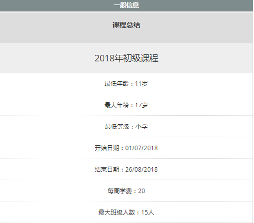Click the 开始日期：01/07/2018 line

(x=127, y=148)
